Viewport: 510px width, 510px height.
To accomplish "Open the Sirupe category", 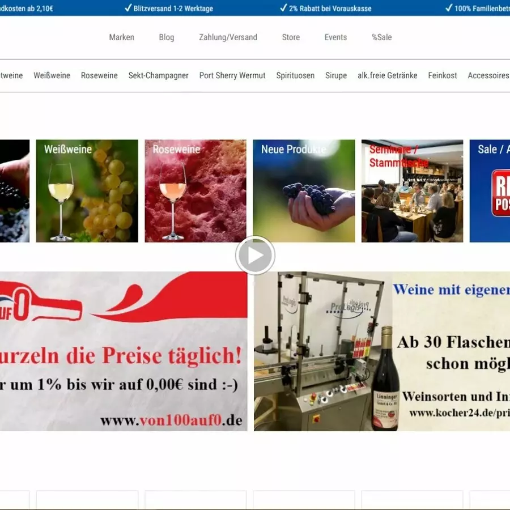I will [x=336, y=75].
